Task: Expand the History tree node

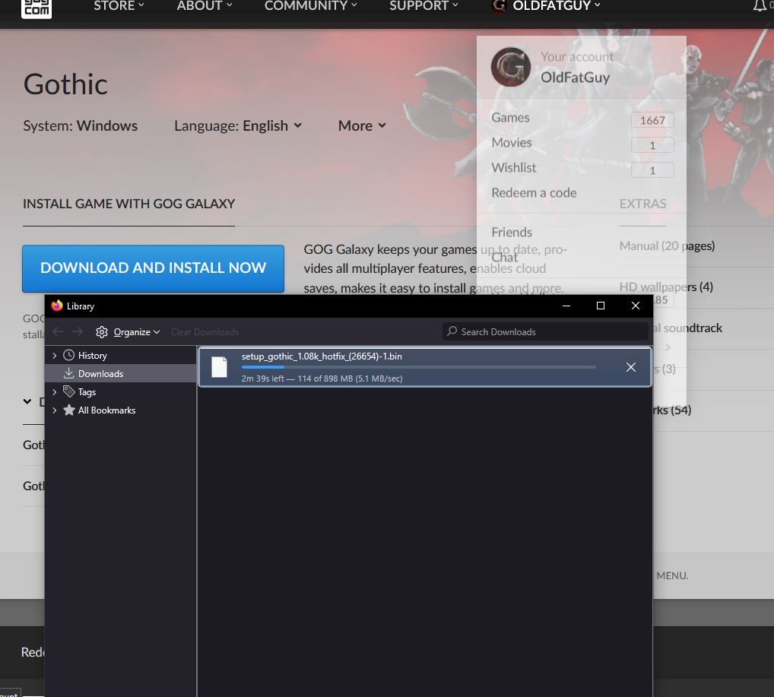Action: 54,356
